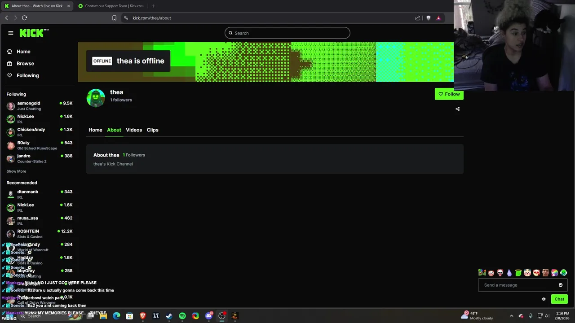Viewport: 575px width, 323px height.
Task: Insert the green headphones emote
Action: (563, 273)
